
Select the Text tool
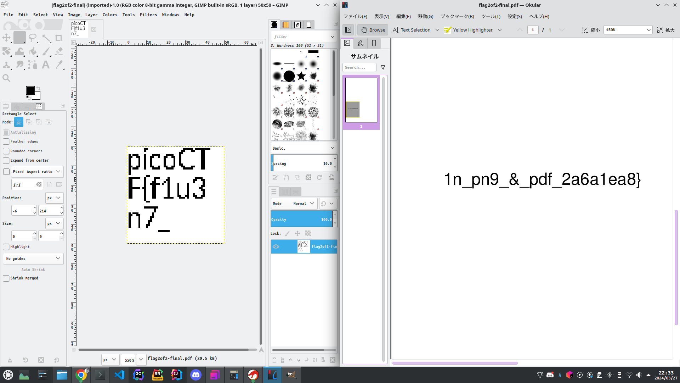pos(46,65)
